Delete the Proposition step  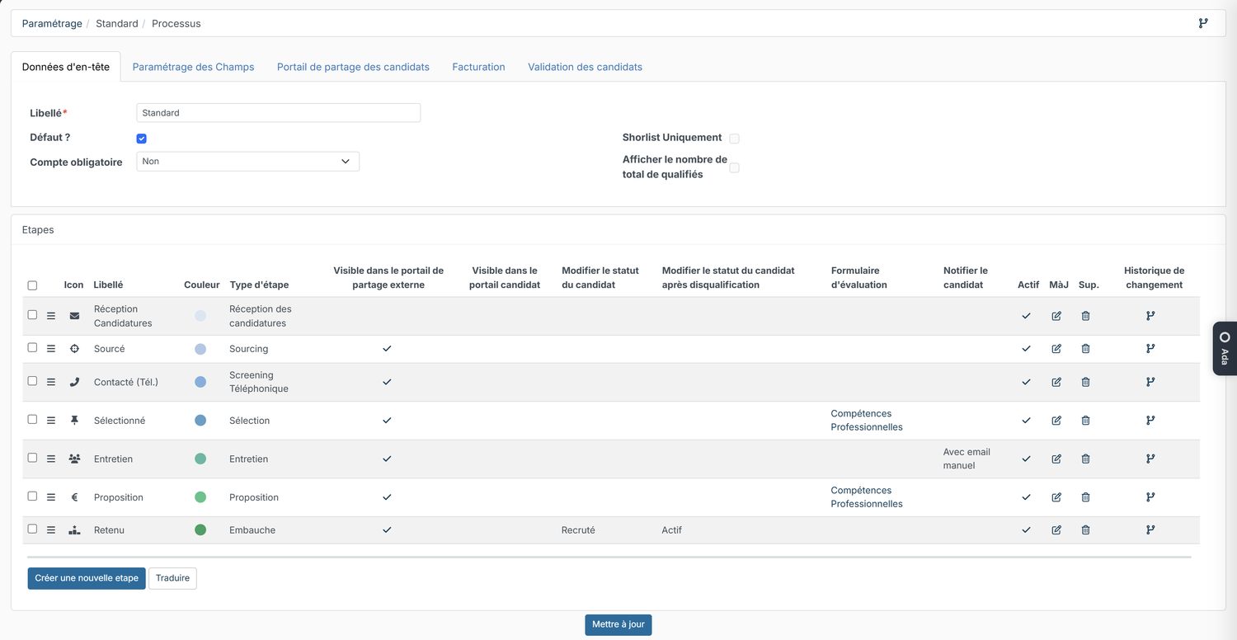pyautogui.click(x=1085, y=497)
